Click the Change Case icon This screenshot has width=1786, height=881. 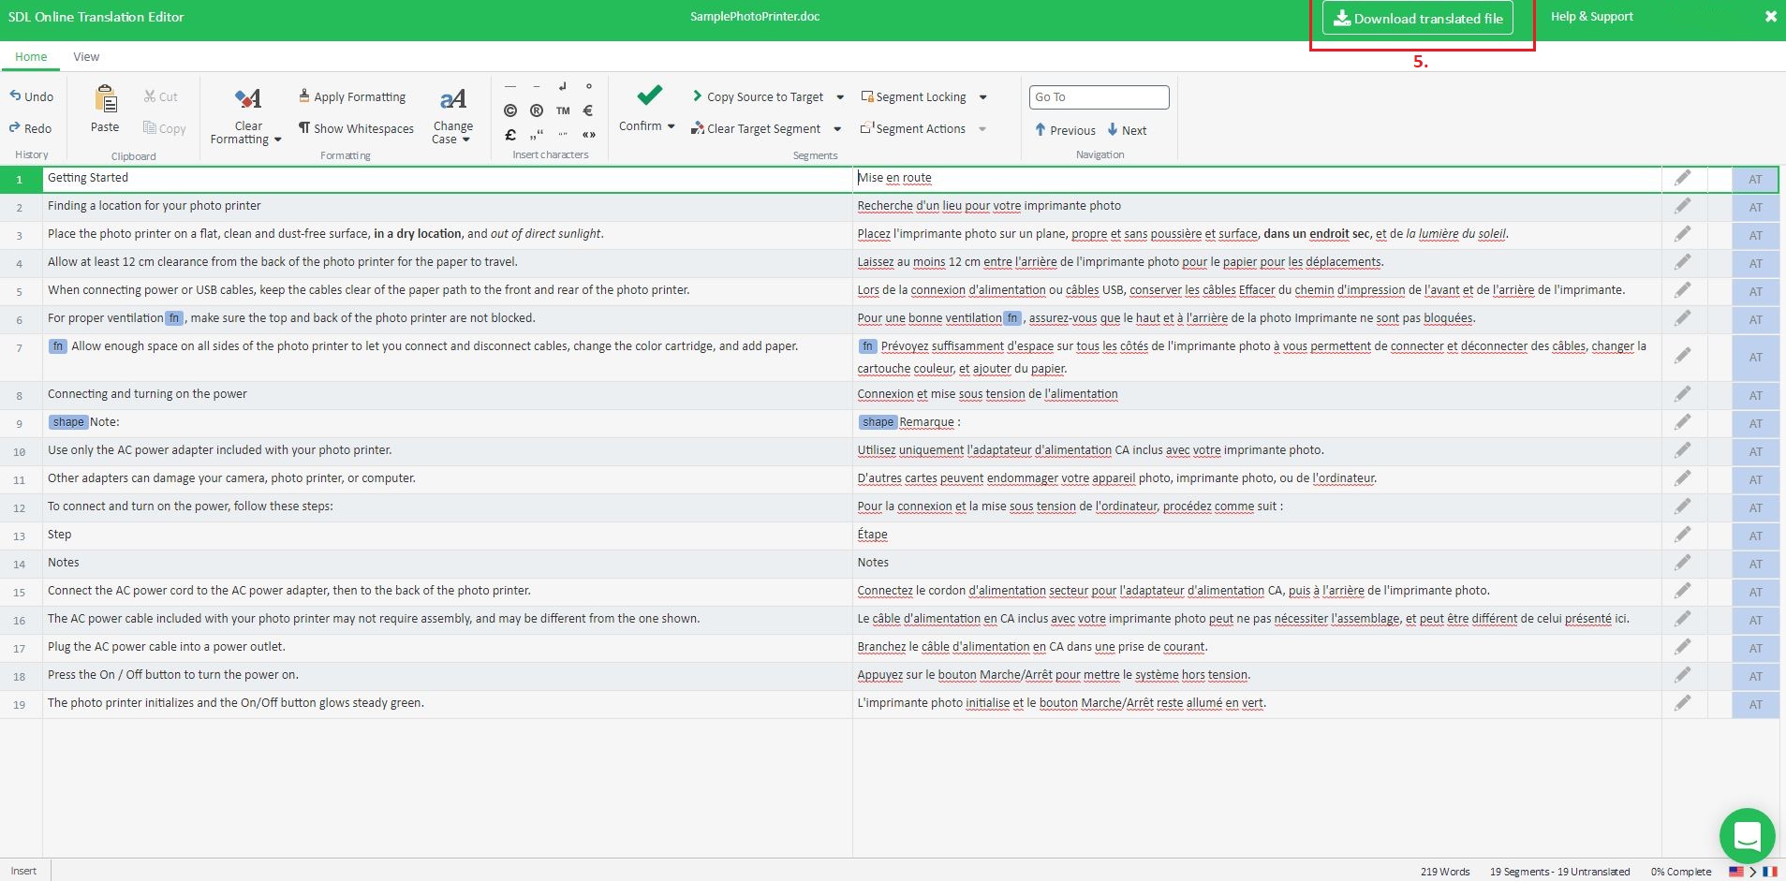click(x=453, y=98)
